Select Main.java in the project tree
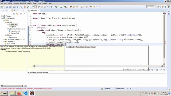 pyautogui.click(x=14, y=25)
